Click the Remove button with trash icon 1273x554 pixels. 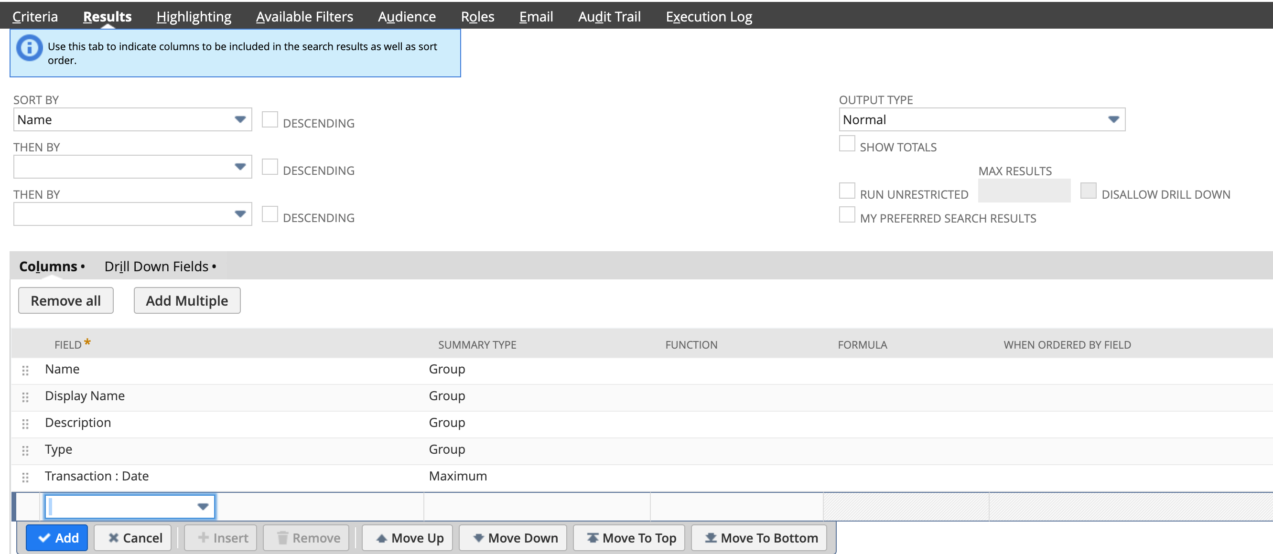[x=306, y=538]
